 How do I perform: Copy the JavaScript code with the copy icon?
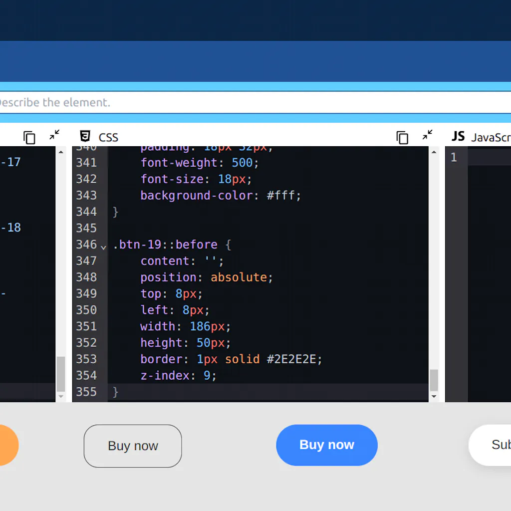402,137
